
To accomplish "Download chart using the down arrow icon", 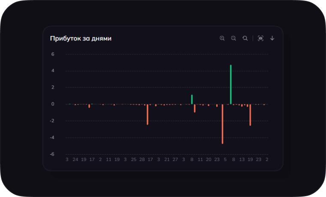I will 272,39.
